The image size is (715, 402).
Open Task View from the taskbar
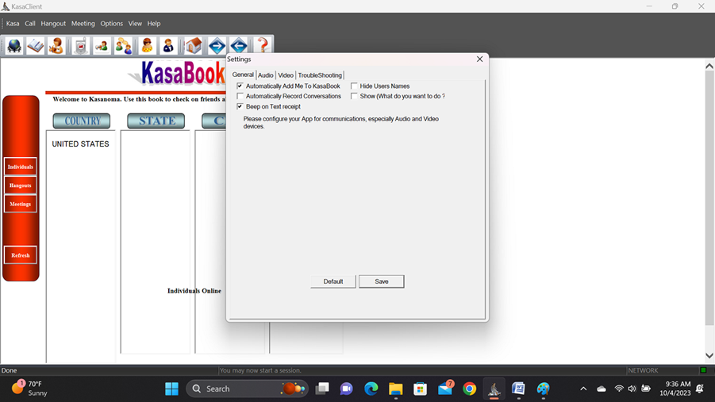tap(322, 389)
